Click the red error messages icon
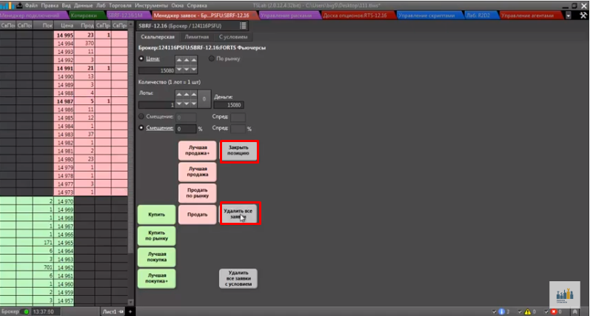The width and height of the screenshot is (590, 316). 554,312
